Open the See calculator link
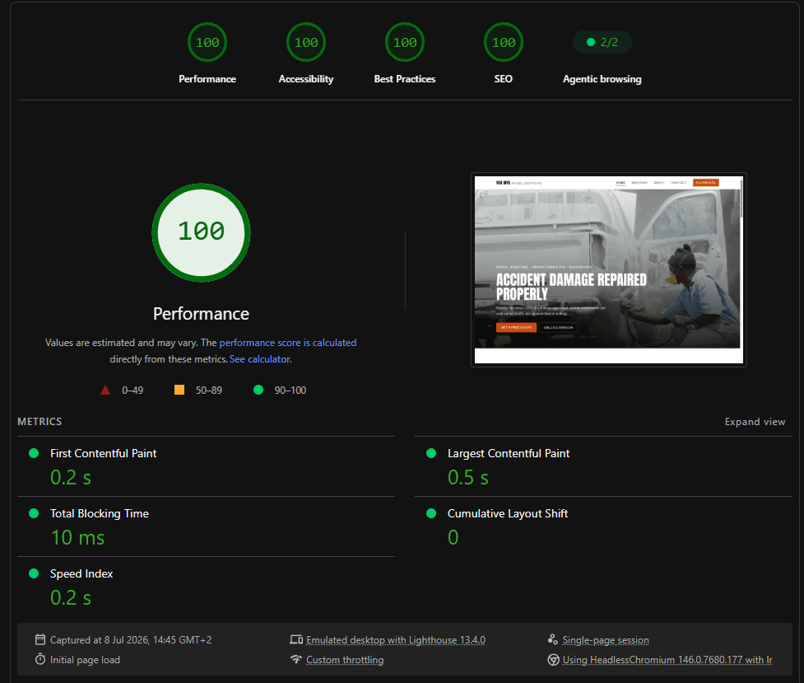 (261, 359)
